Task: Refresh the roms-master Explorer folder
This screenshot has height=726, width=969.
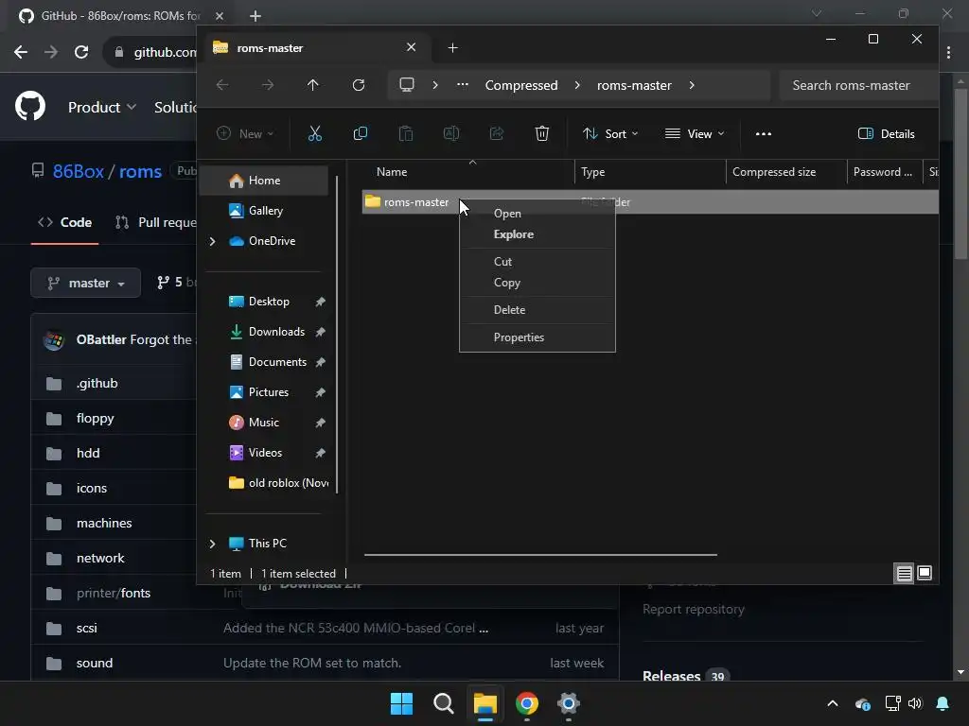Action: (359, 85)
